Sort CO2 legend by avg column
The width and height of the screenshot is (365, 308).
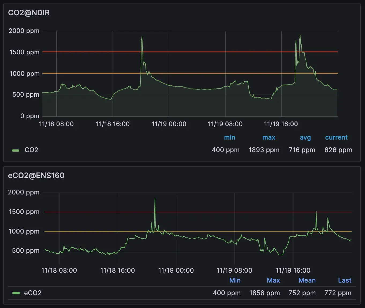tap(305, 138)
